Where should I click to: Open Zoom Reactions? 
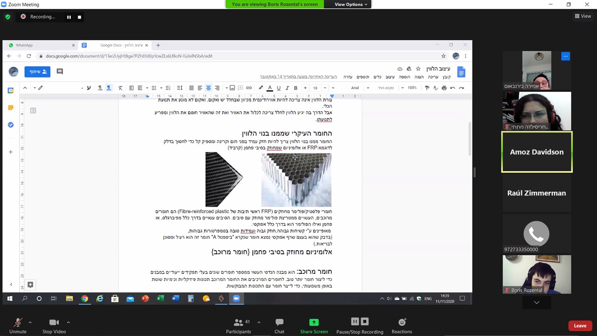coord(402,325)
